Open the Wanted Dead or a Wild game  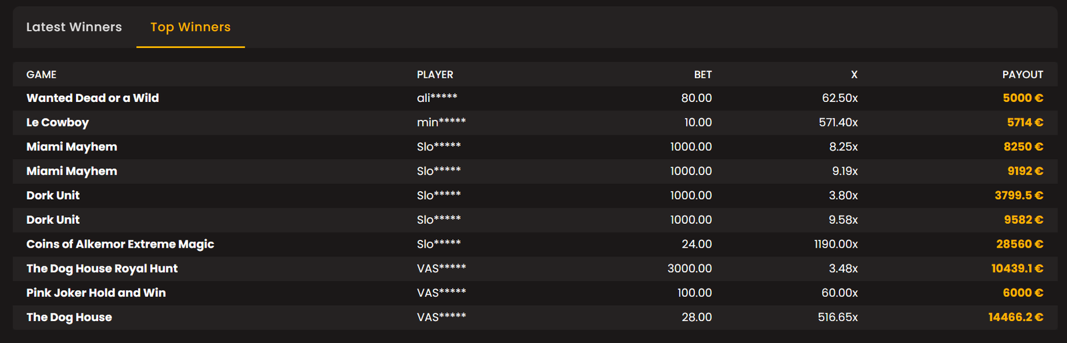point(93,98)
